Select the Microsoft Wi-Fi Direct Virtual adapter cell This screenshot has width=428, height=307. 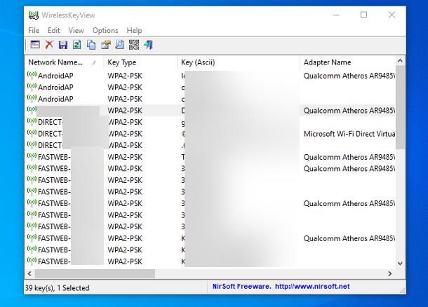349,134
